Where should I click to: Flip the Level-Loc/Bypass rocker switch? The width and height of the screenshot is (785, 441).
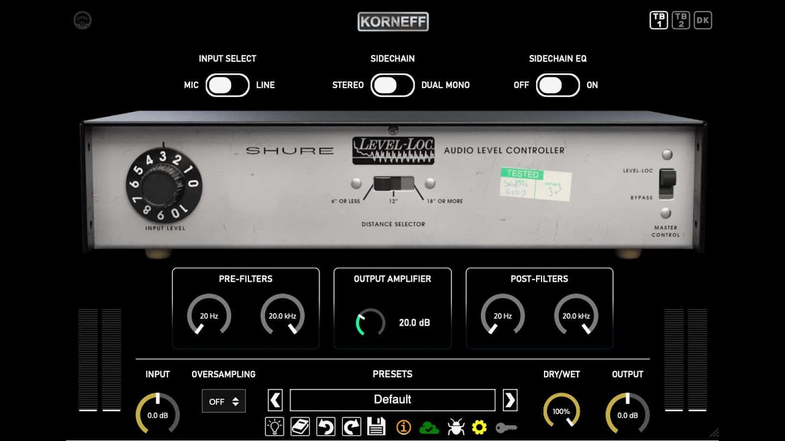point(667,184)
